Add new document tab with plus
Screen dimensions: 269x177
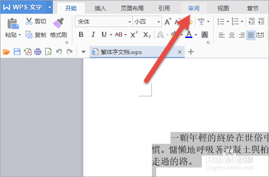coord(191,52)
